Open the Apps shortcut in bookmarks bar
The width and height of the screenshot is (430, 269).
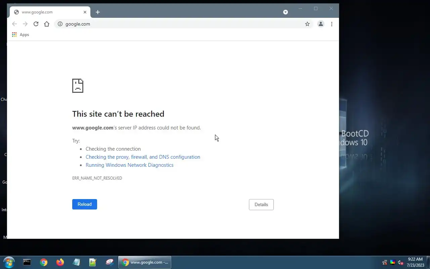coord(20,35)
